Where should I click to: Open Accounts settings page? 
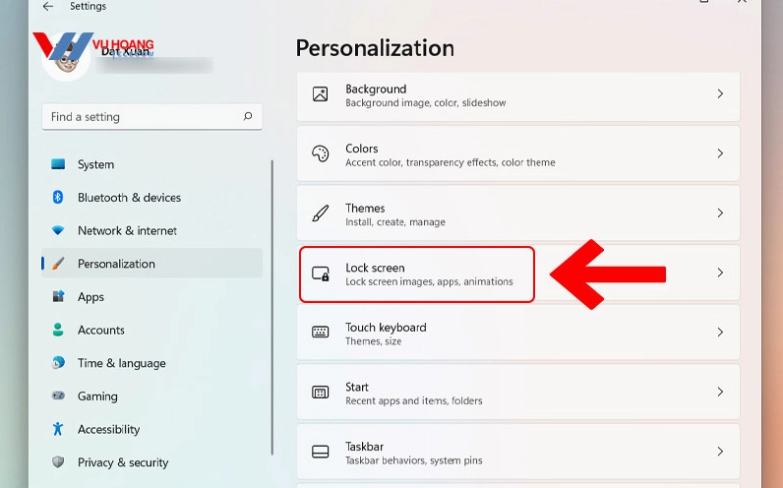(x=101, y=331)
